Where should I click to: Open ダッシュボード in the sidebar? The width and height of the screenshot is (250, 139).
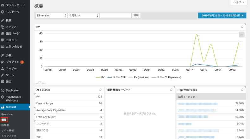click(15, 5)
